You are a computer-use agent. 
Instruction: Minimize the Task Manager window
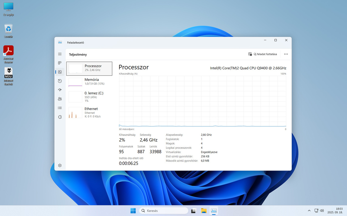coord(265,40)
